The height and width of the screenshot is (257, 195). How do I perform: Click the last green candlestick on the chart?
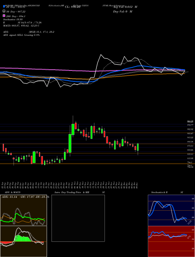[x=138, y=147]
